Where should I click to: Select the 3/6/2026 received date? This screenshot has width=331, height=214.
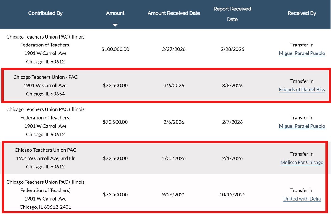click(174, 86)
